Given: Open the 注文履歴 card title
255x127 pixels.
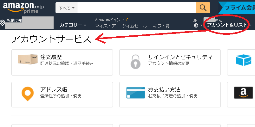Looking at the screenshot, I should (51, 57).
